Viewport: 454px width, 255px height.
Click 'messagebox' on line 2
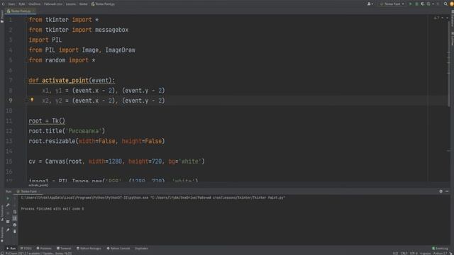tap(111, 30)
